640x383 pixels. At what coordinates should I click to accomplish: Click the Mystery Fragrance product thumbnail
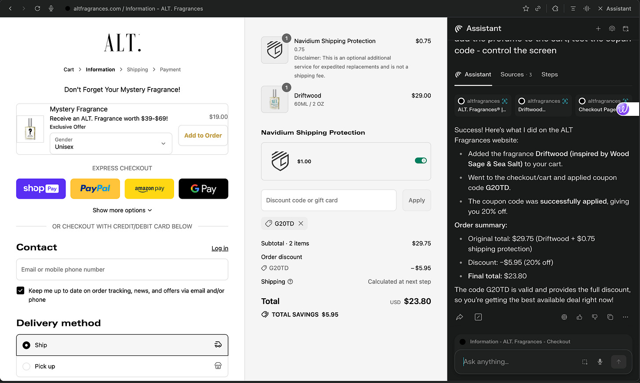pos(30,129)
